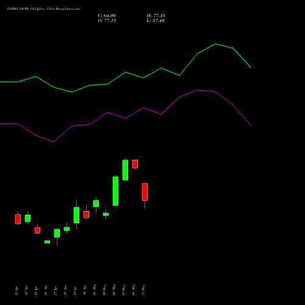Select the 06 May date label
Viewport: 305px width, 305px height.
(x=114, y=290)
